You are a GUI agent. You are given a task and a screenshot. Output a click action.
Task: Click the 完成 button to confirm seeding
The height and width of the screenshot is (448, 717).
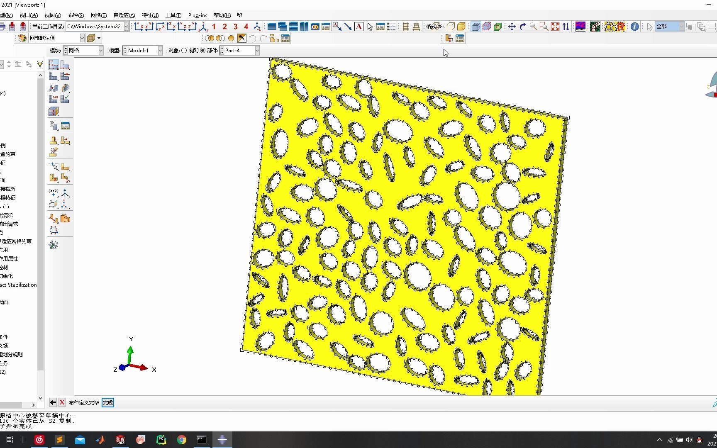[107, 402]
